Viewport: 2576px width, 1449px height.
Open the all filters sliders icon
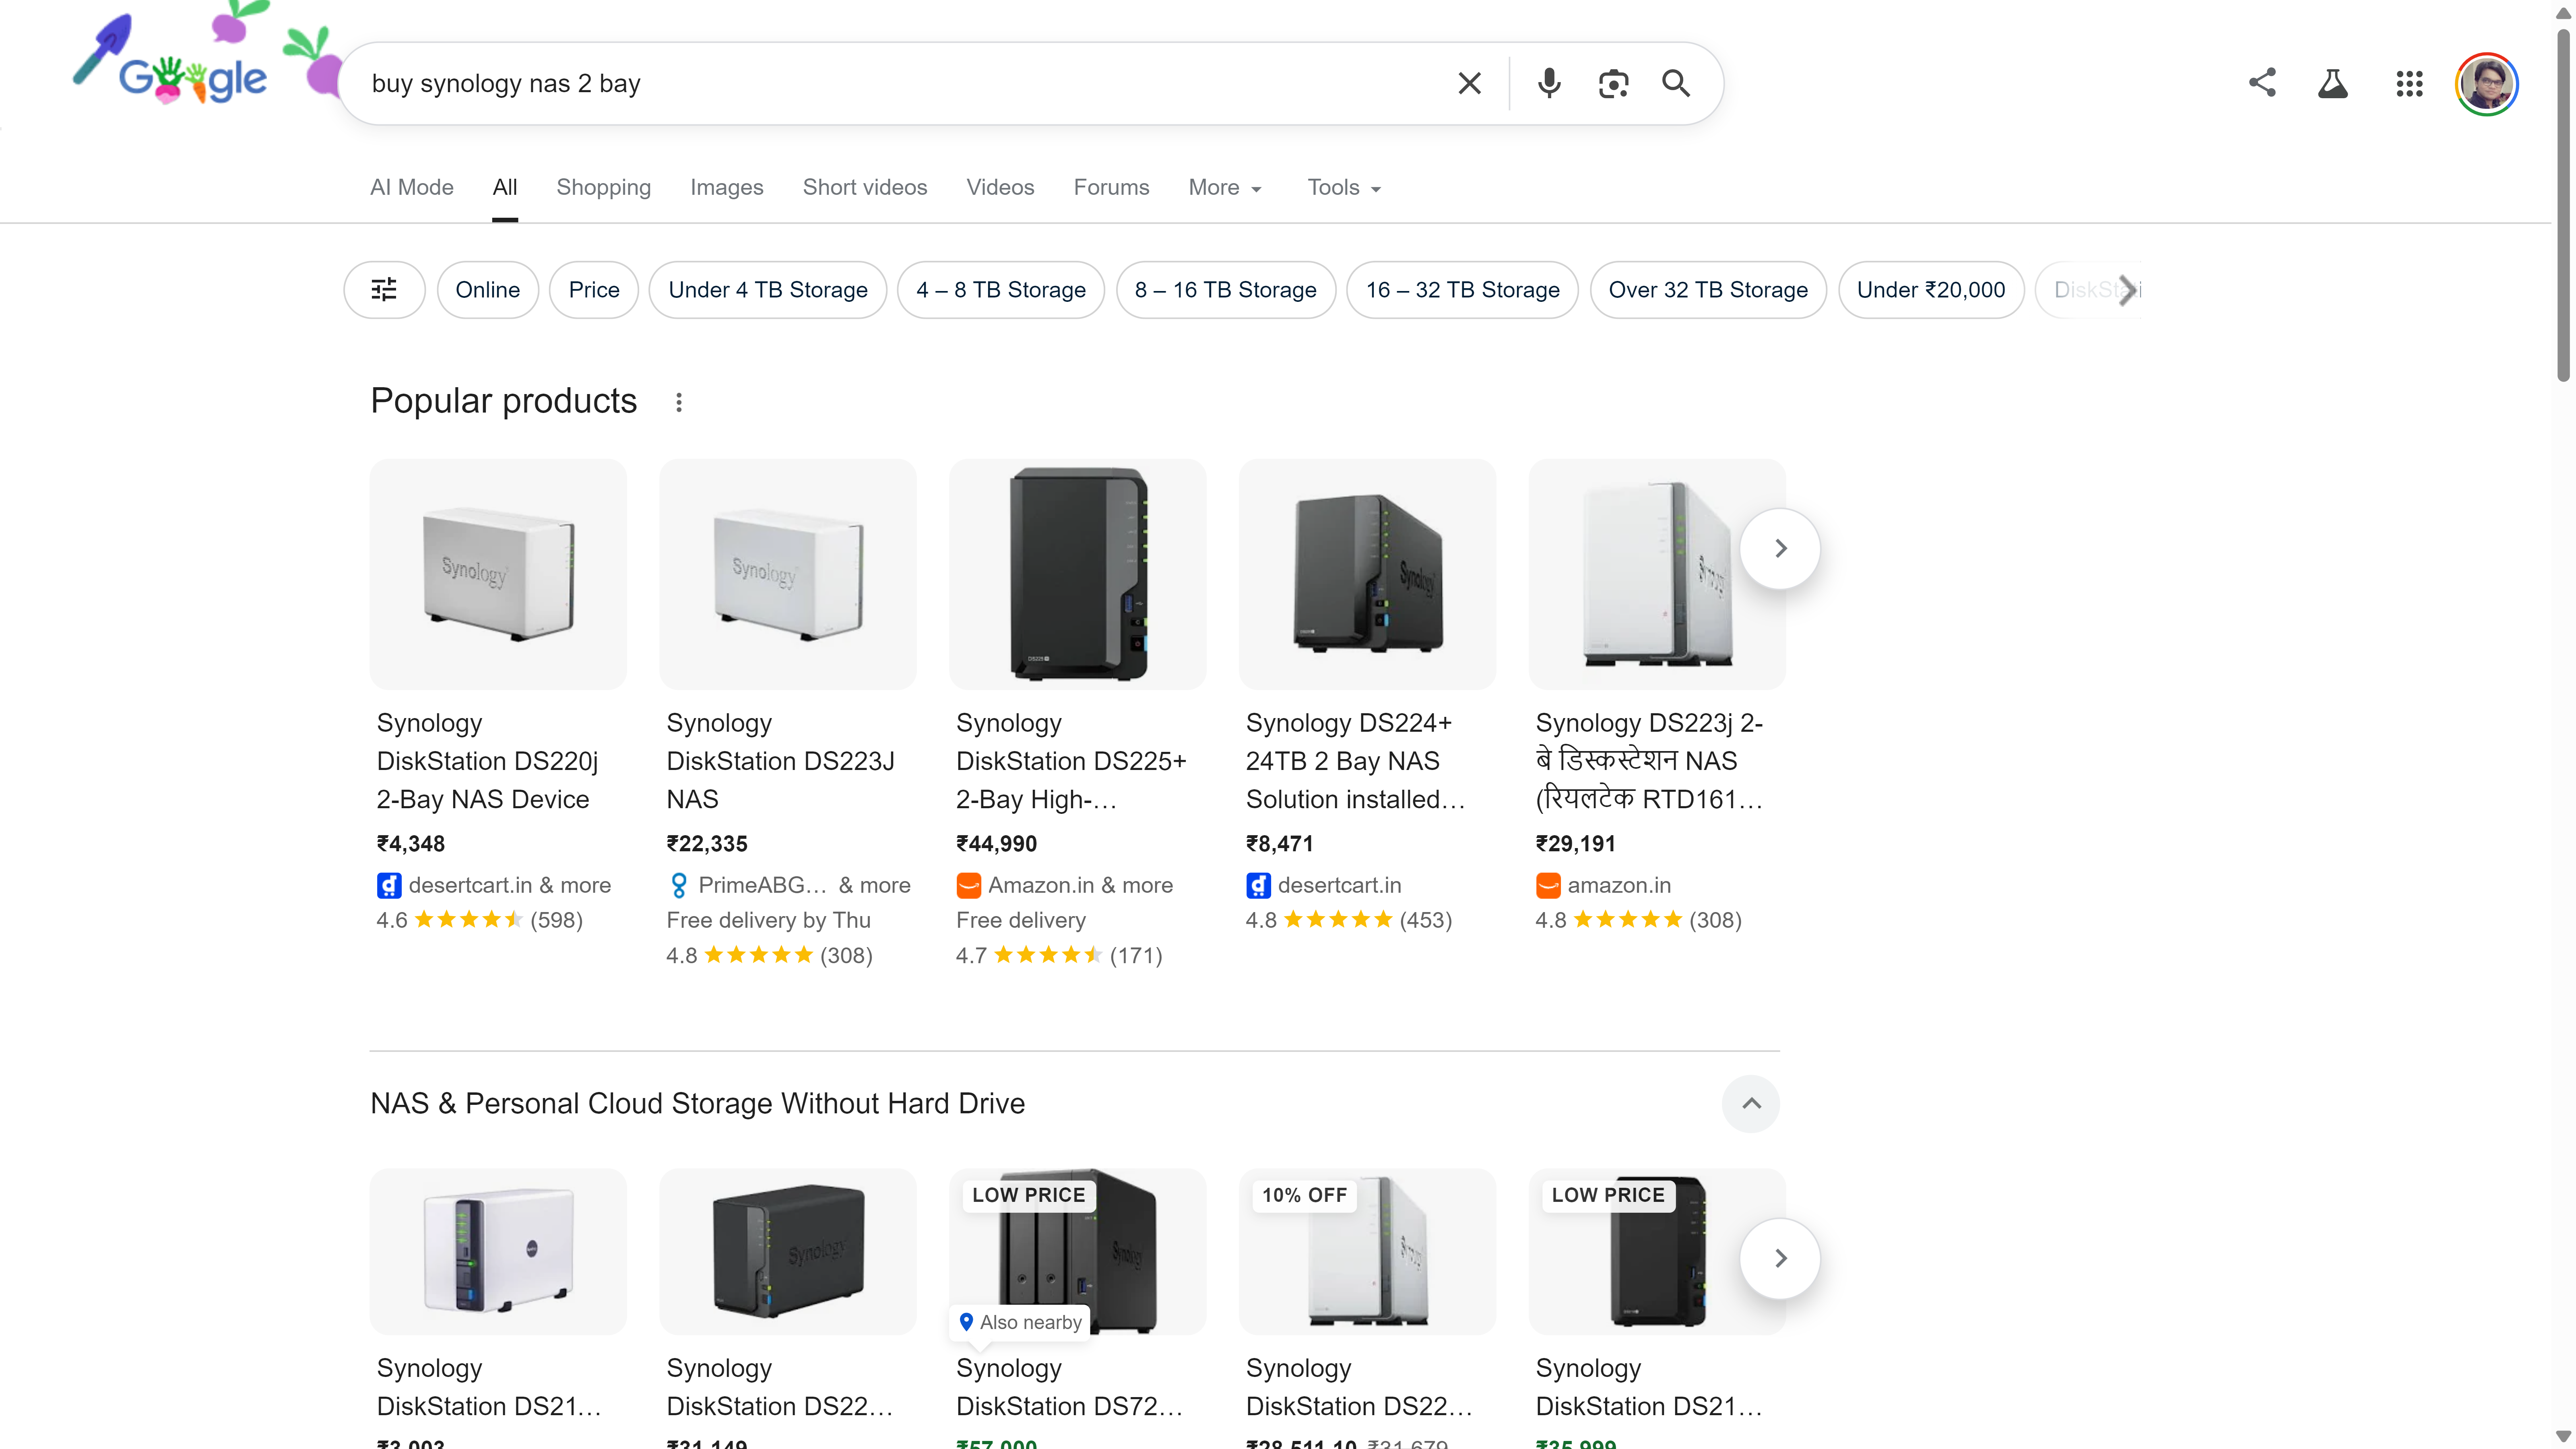(x=384, y=290)
